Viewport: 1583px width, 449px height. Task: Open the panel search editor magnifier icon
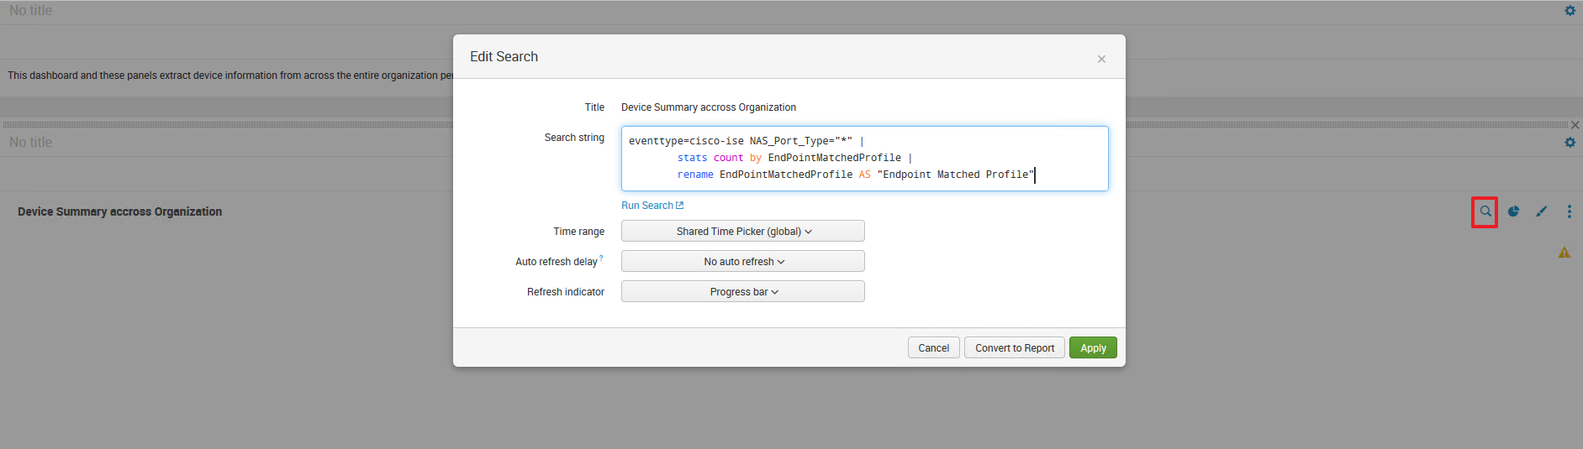click(1485, 211)
